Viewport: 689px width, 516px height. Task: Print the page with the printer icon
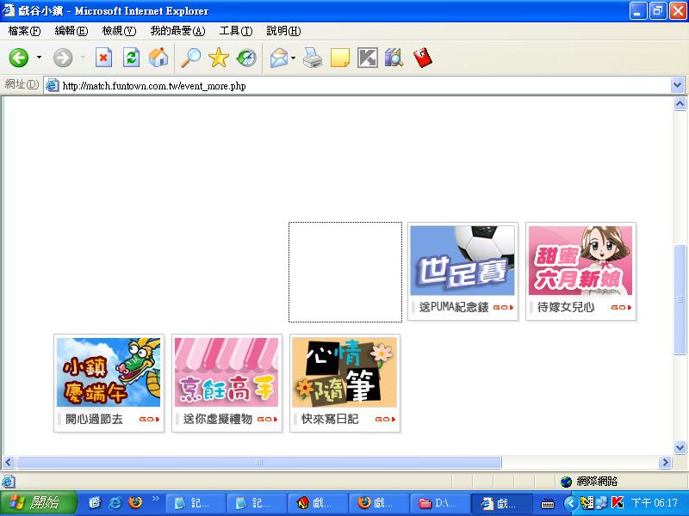(313, 58)
